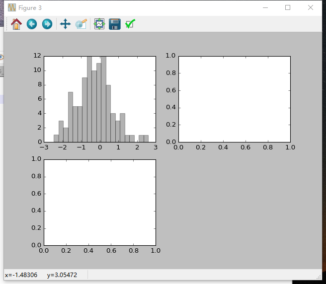Click the window resize grip corner
This screenshot has height=284, width=326.
coord(319,277)
